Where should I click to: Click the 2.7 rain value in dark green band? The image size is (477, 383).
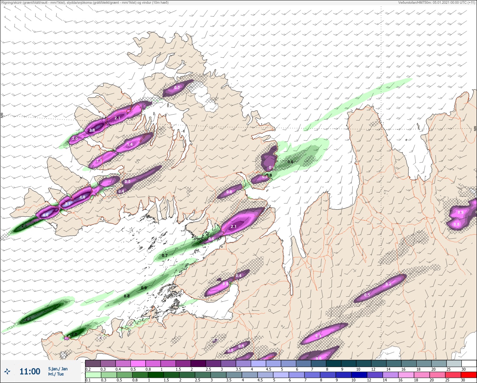[x=28, y=319]
